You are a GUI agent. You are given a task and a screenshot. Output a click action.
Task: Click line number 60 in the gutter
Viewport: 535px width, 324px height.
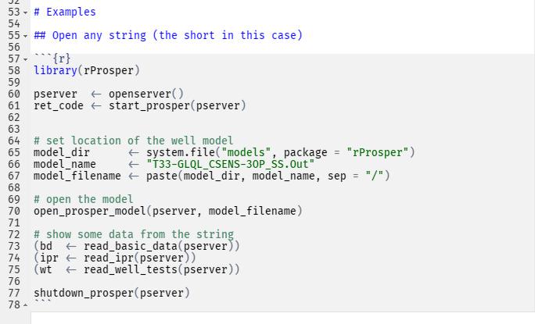point(13,94)
